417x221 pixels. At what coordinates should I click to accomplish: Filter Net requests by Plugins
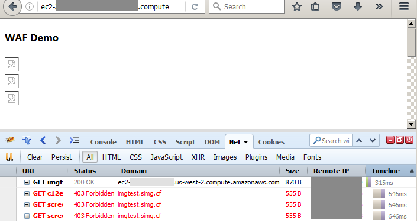pos(256,157)
